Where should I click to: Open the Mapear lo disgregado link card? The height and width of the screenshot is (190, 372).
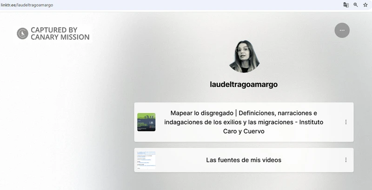244,122
